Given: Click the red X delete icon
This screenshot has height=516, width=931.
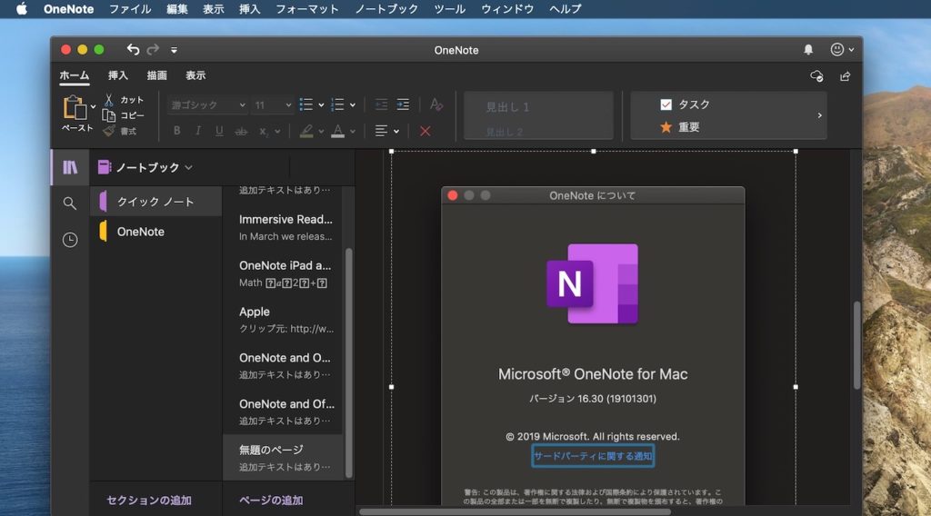Looking at the screenshot, I should click(425, 131).
